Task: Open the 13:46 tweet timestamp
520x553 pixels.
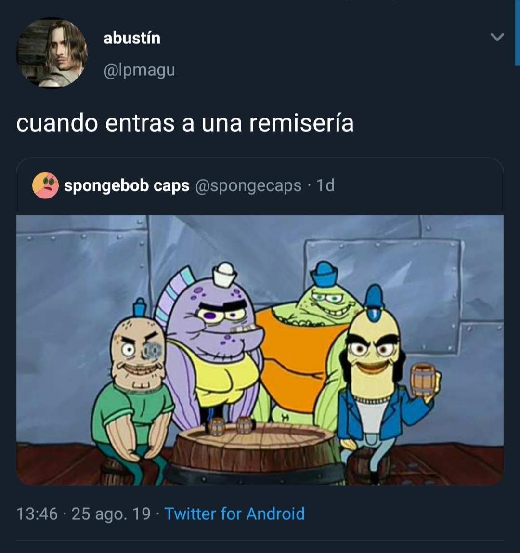Action: (37, 513)
